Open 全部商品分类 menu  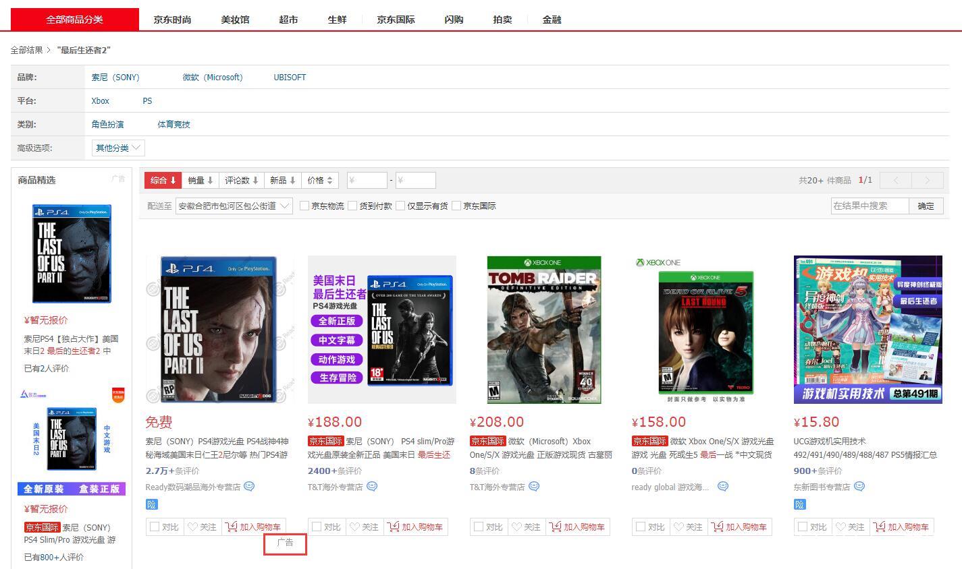pyautogui.click(x=74, y=20)
